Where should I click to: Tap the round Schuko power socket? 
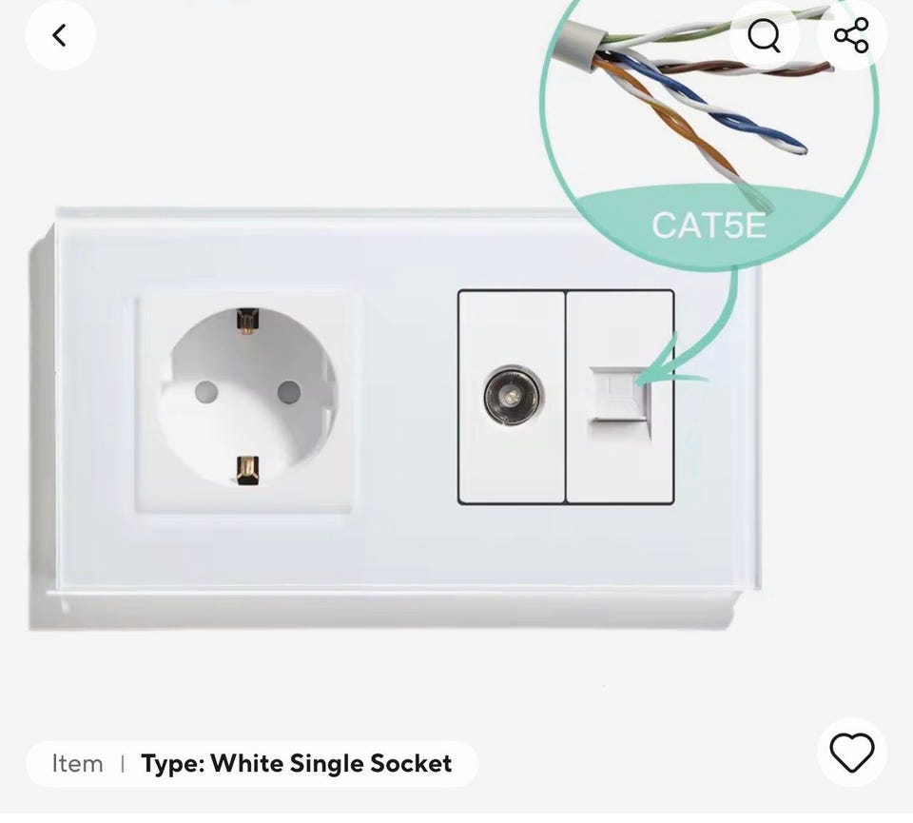point(247,398)
